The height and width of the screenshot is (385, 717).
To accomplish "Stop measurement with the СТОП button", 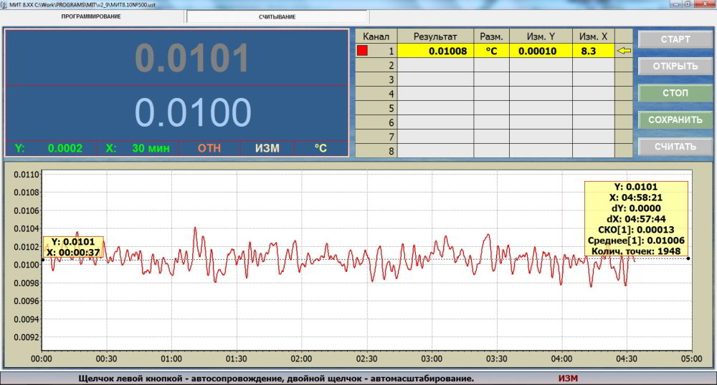I will coord(675,93).
